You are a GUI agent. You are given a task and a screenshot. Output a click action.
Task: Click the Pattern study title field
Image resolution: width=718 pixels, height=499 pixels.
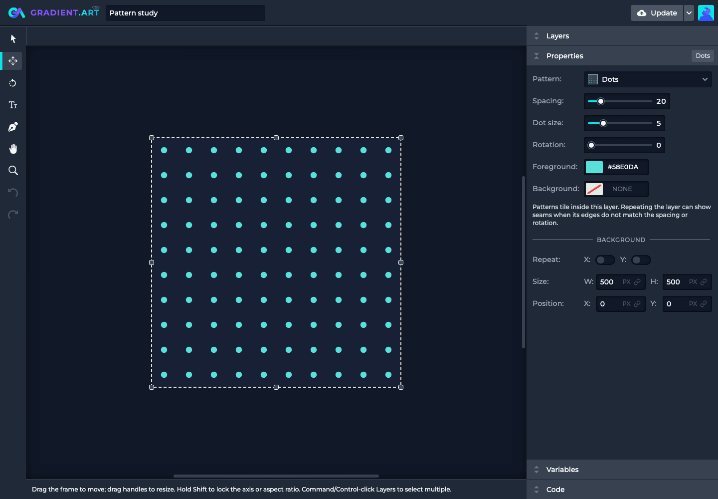pyautogui.click(x=185, y=13)
